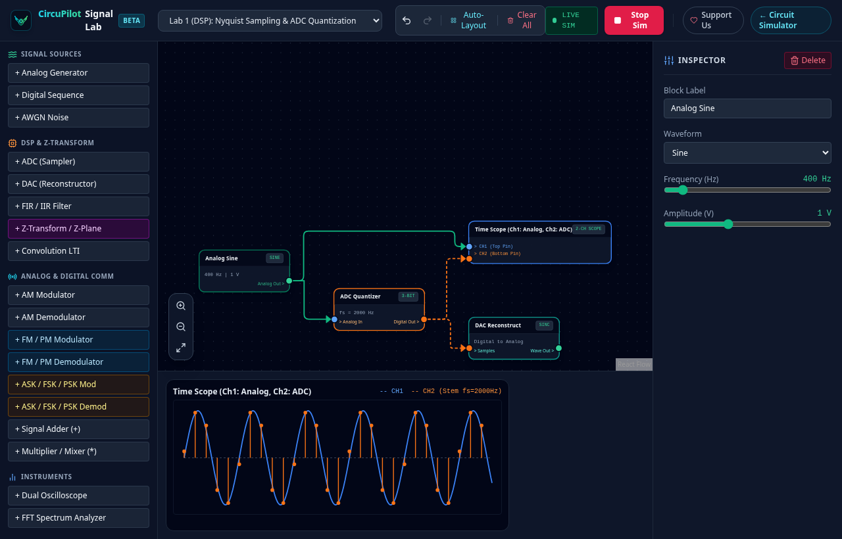
Task: Open the Waveform dropdown
Action: coord(747,152)
